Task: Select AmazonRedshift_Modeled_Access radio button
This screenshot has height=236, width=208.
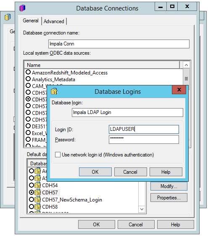Action: click(x=28, y=72)
